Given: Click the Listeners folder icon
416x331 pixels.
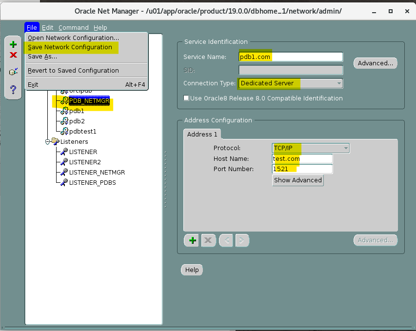Looking at the screenshot, I should click(x=56, y=141).
